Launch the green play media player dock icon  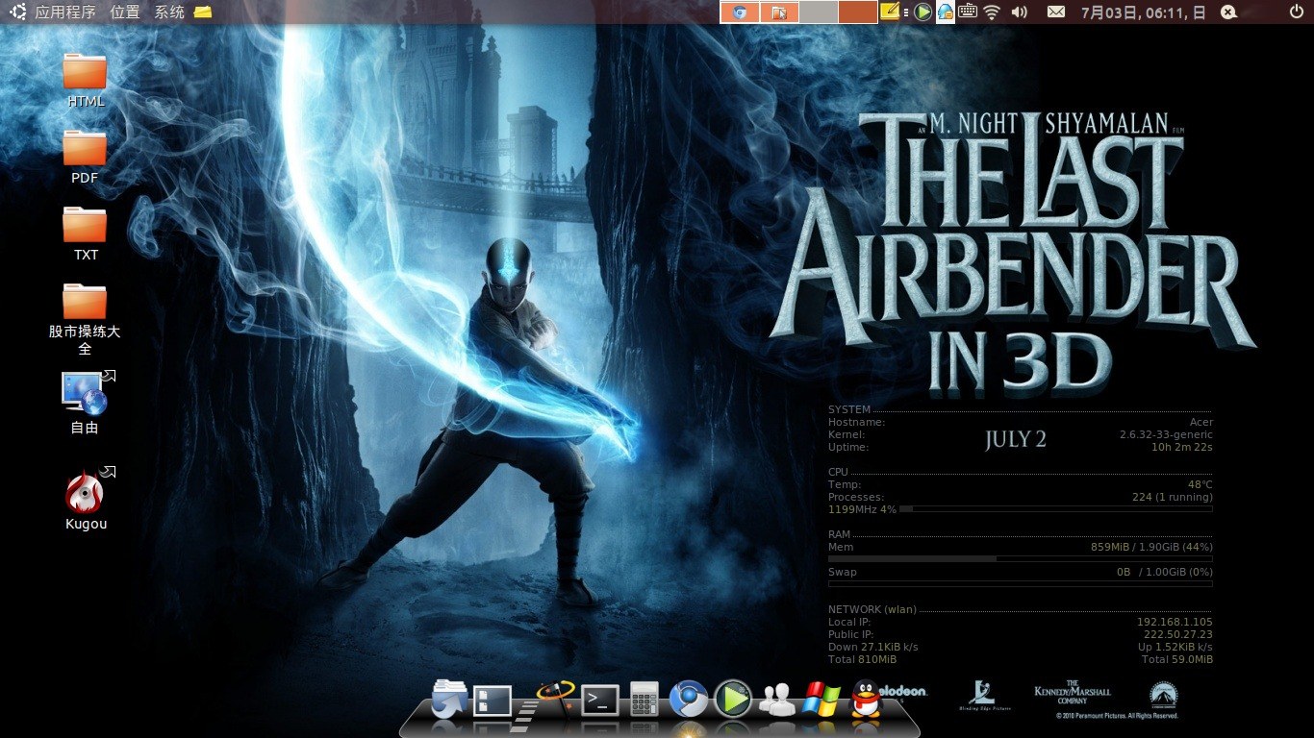[733, 699]
